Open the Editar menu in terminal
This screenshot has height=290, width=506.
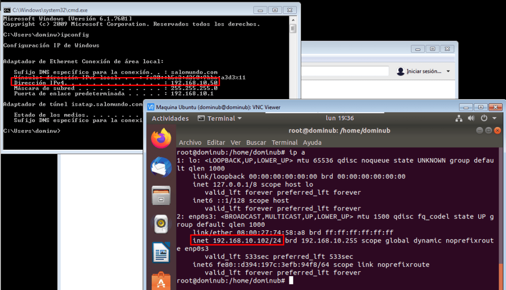(216, 142)
